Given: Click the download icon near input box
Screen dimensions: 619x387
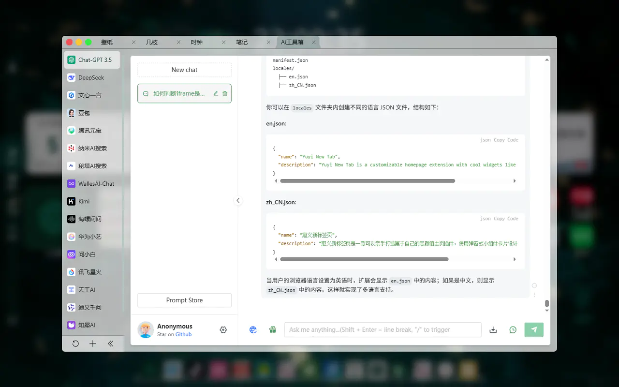Looking at the screenshot, I should pyautogui.click(x=493, y=330).
